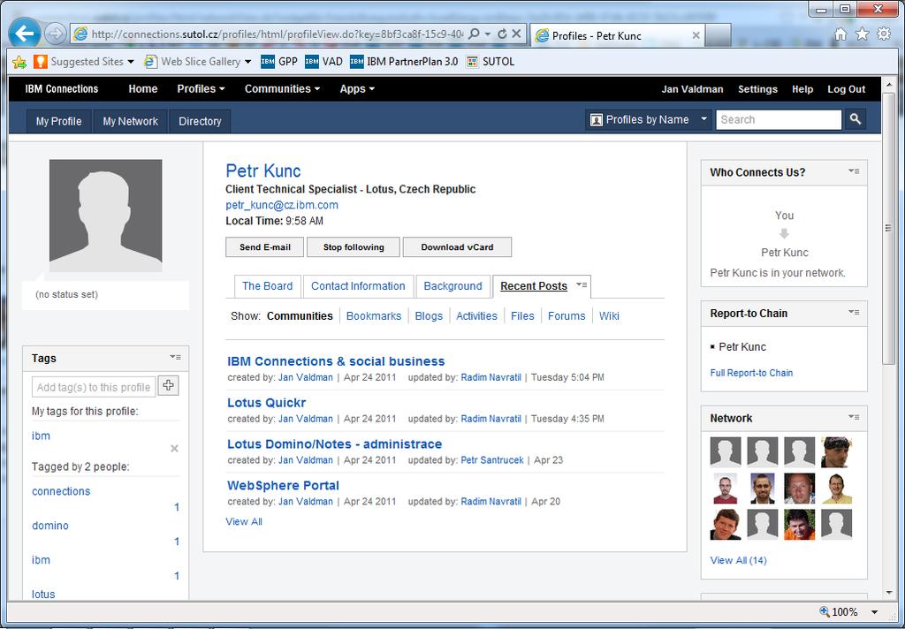Click View All (14) network link
The height and width of the screenshot is (629, 905).
point(738,560)
